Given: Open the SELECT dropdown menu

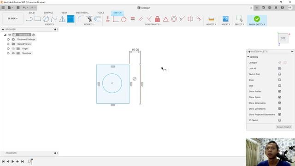Looking at the screenshot, I should tap(239, 24).
